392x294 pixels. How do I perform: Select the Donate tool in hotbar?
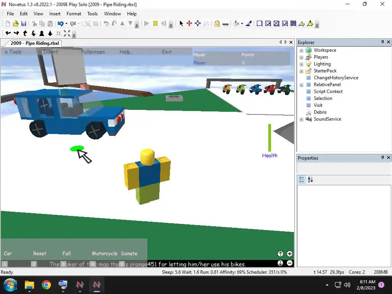(129, 253)
